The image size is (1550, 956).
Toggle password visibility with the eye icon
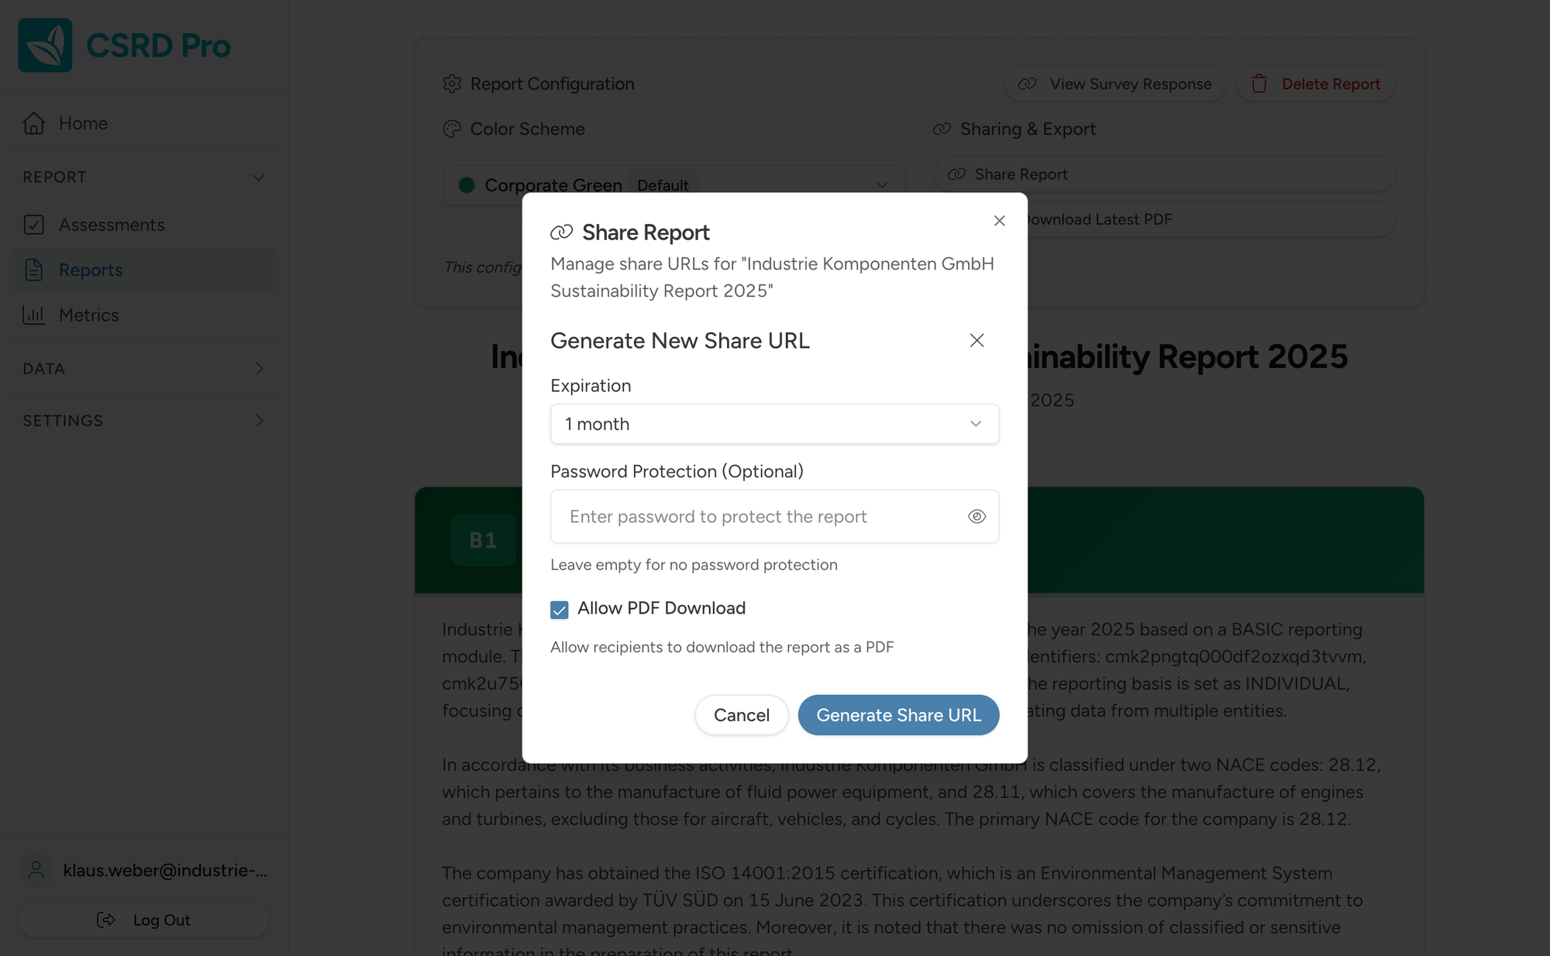(976, 516)
